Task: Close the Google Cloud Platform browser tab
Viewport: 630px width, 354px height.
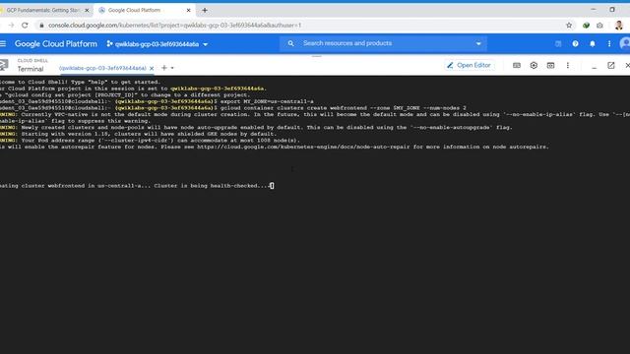Action: click(188, 11)
